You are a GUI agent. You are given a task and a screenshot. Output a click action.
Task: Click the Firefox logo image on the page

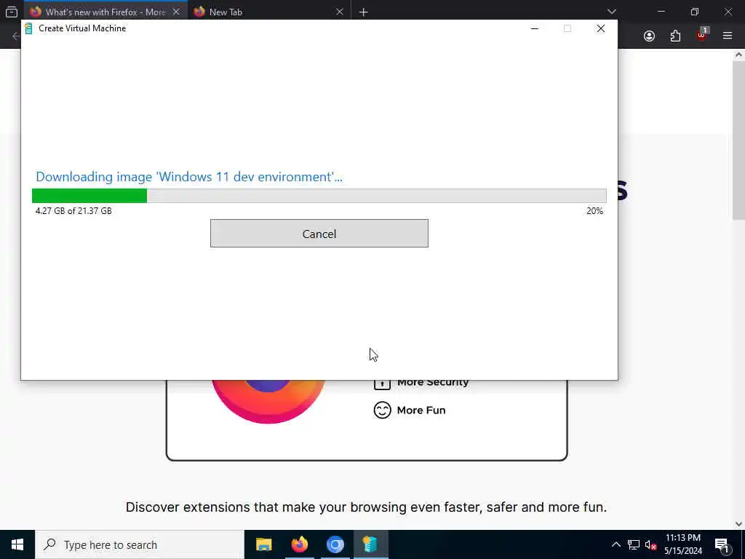click(x=268, y=402)
